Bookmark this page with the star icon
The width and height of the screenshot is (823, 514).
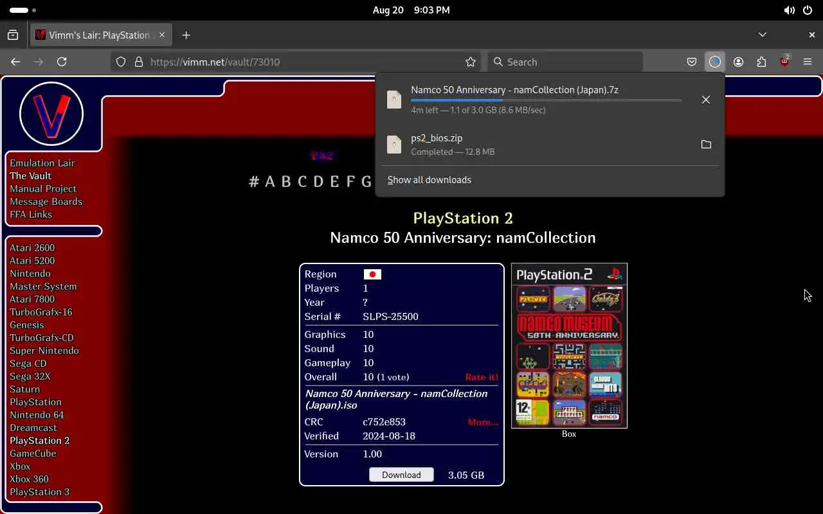point(471,62)
